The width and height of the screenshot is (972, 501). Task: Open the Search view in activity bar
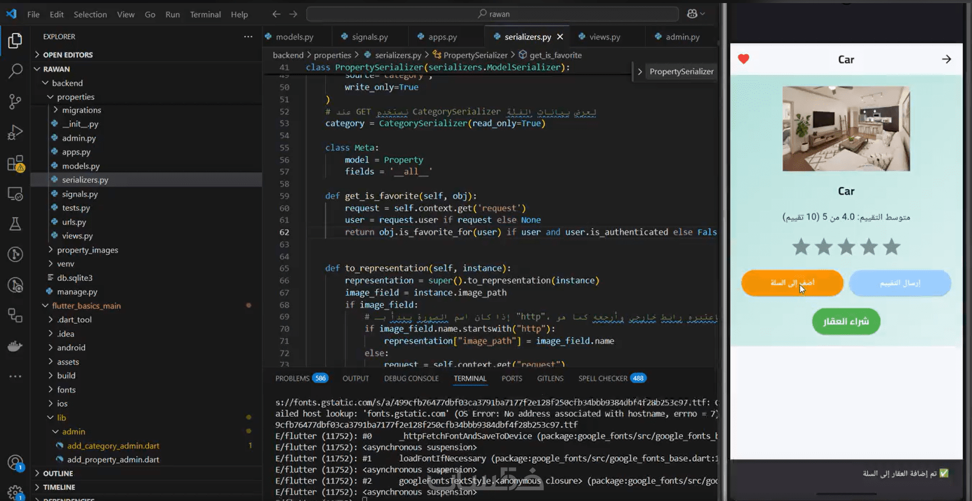click(15, 71)
